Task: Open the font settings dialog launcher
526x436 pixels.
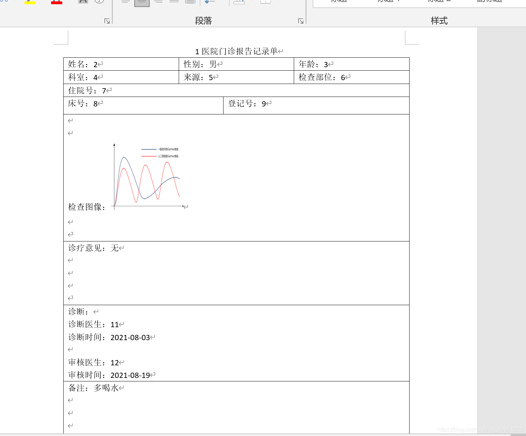Action: click(107, 21)
